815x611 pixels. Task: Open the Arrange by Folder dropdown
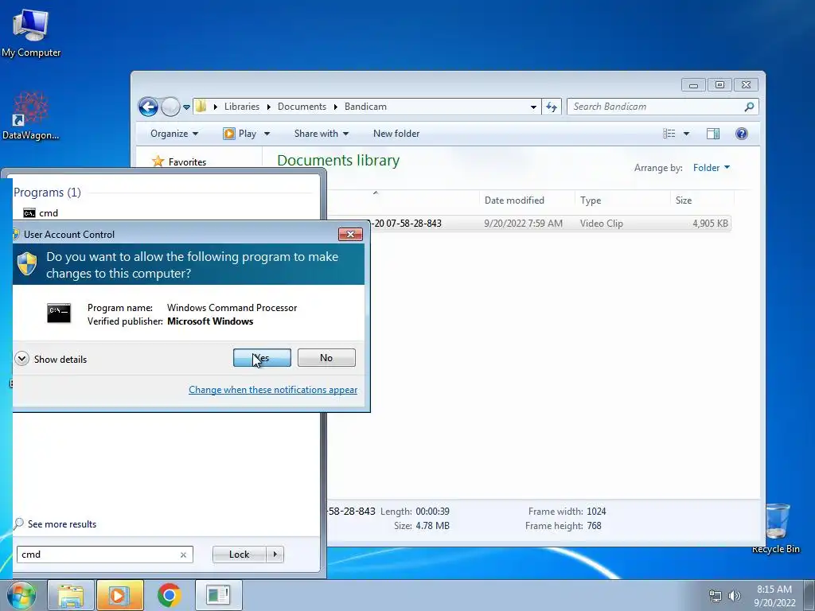712,167
